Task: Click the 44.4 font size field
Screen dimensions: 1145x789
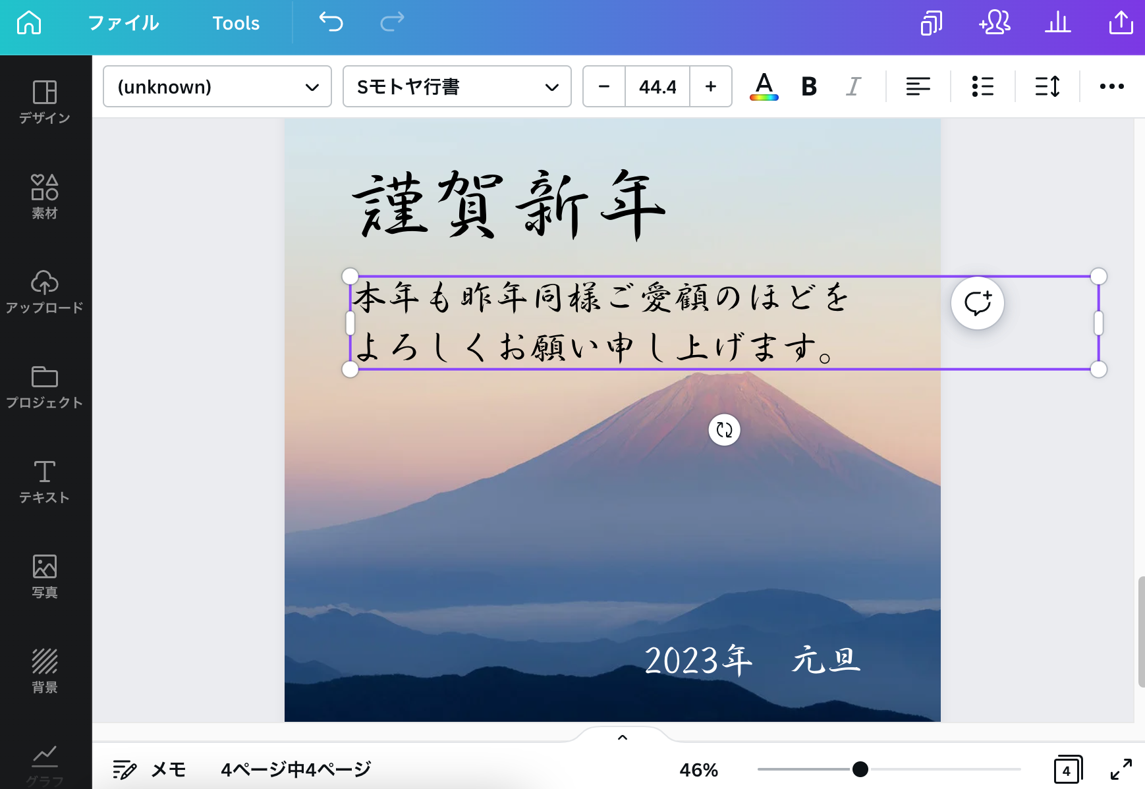Action: 657,86
